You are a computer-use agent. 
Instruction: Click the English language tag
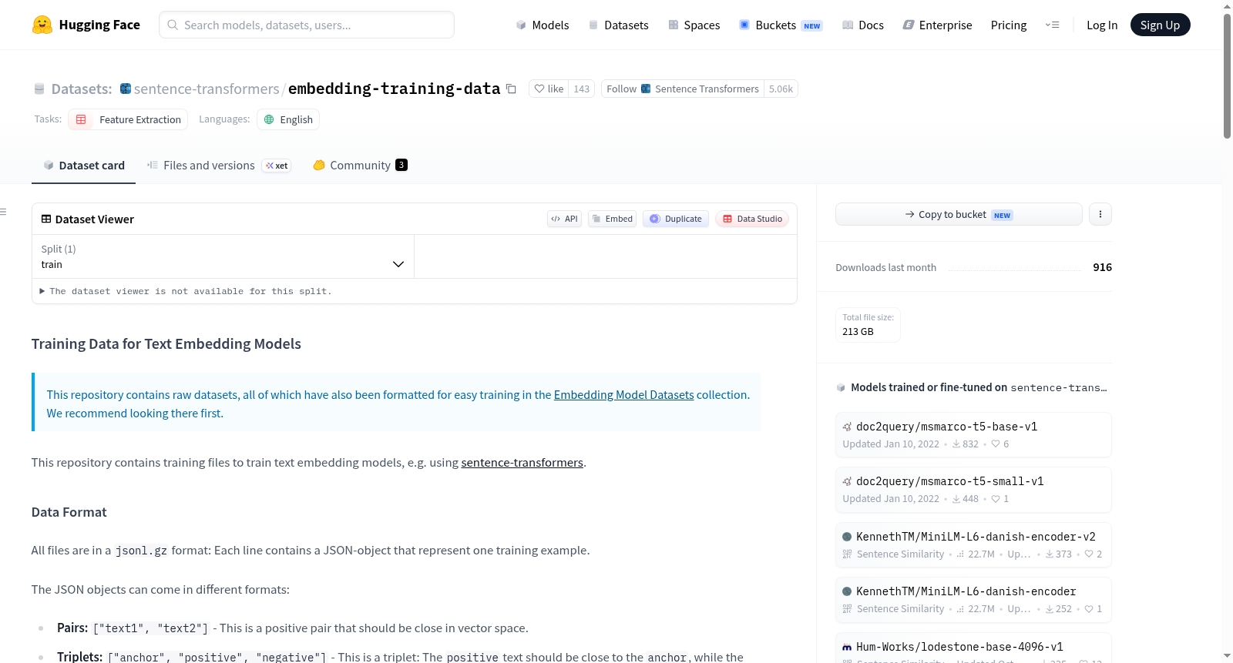pos(288,119)
